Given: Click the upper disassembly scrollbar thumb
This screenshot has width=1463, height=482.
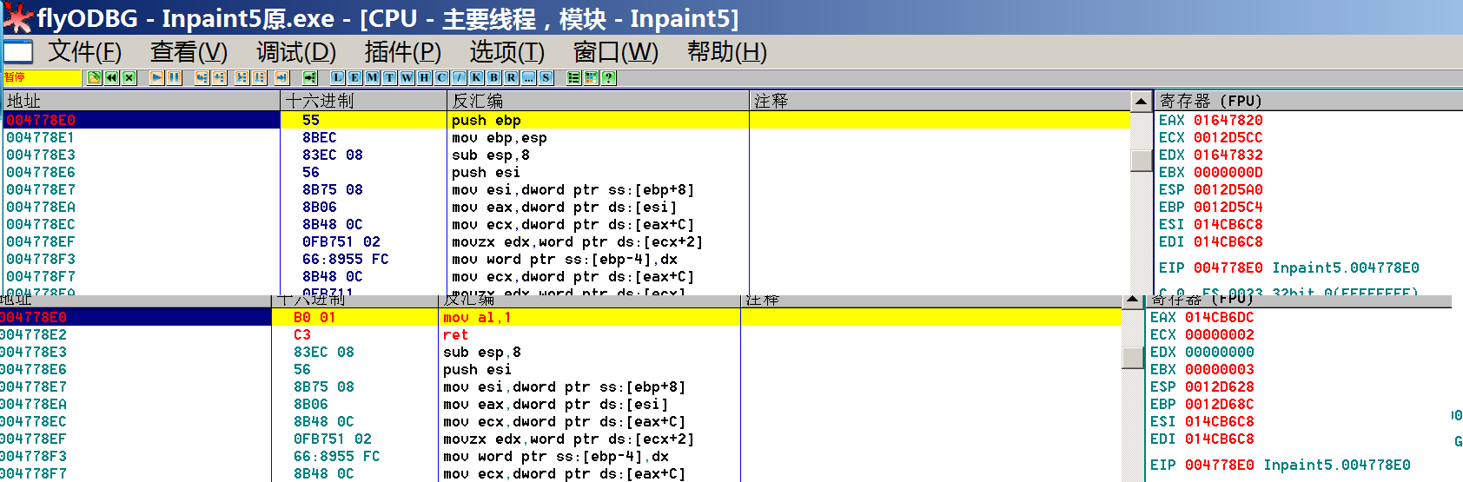Looking at the screenshot, I should pyautogui.click(x=1142, y=161).
